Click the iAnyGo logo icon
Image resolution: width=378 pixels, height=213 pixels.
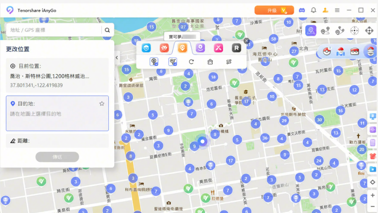(x=10, y=10)
